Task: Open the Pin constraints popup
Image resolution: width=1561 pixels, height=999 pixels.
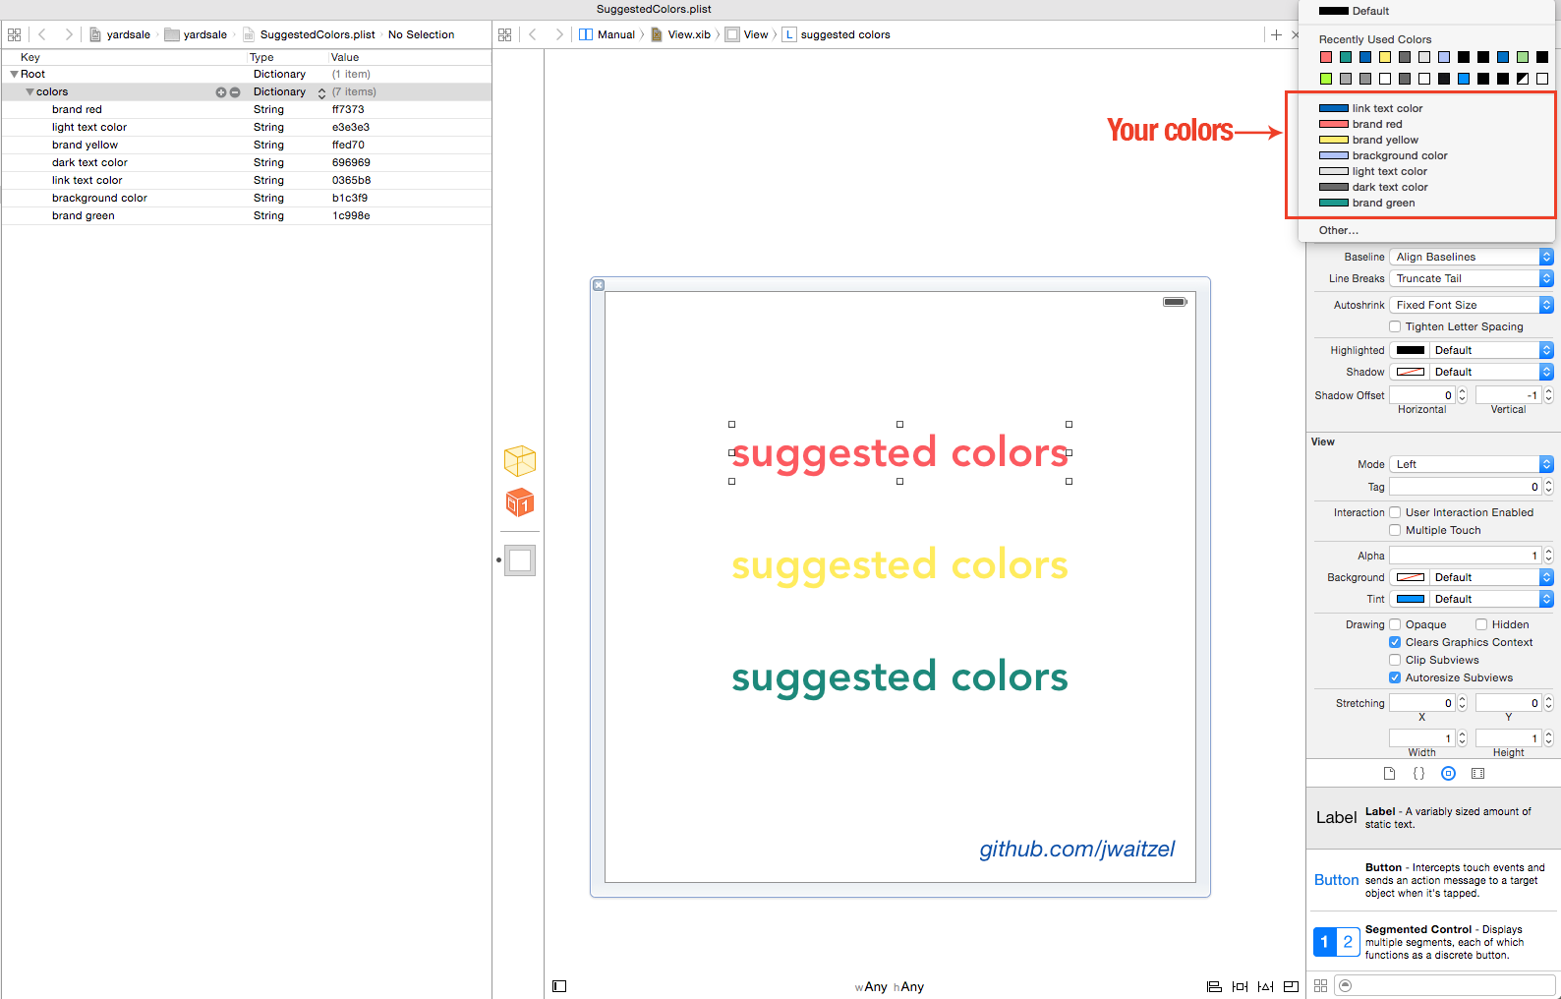Action: (x=1240, y=986)
